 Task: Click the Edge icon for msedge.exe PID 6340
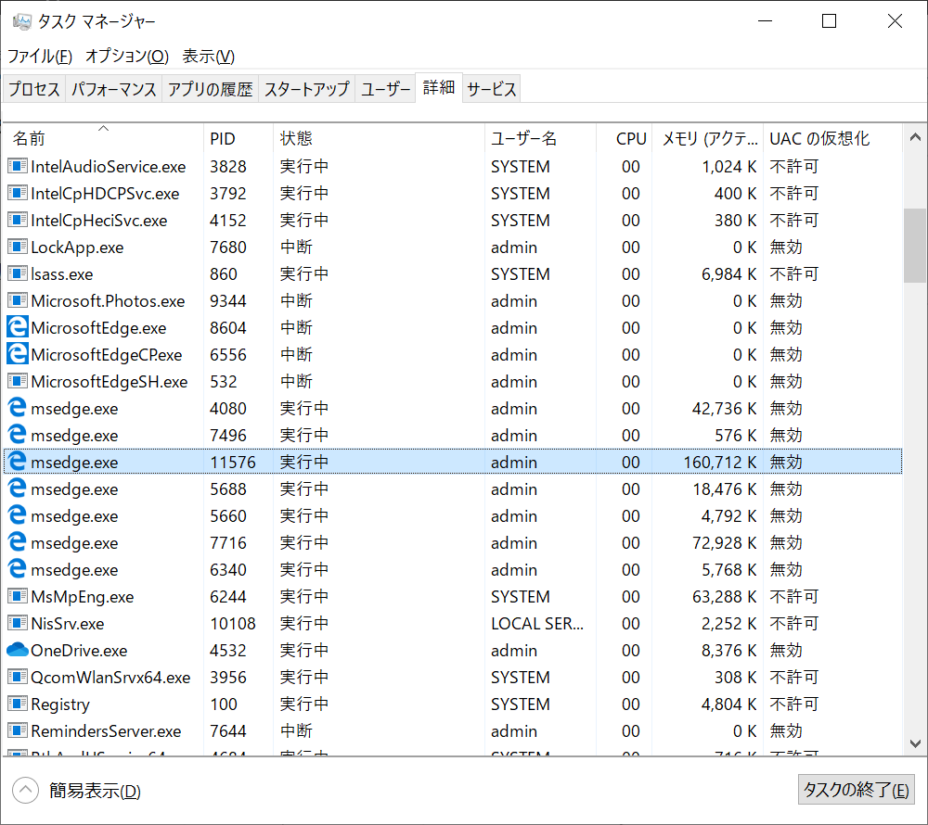[x=17, y=569]
